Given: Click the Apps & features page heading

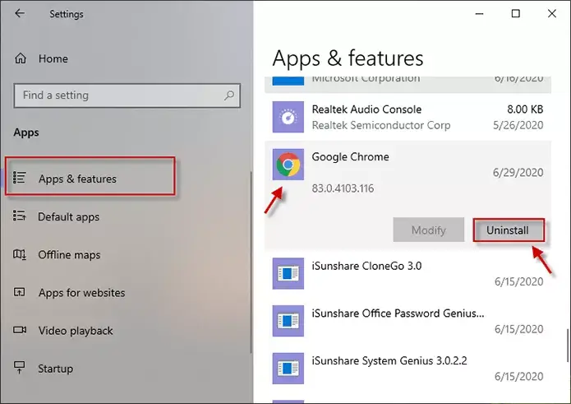Looking at the screenshot, I should click(348, 58).
